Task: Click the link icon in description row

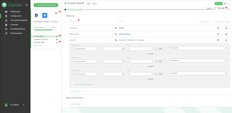Action: coord(116,34)
